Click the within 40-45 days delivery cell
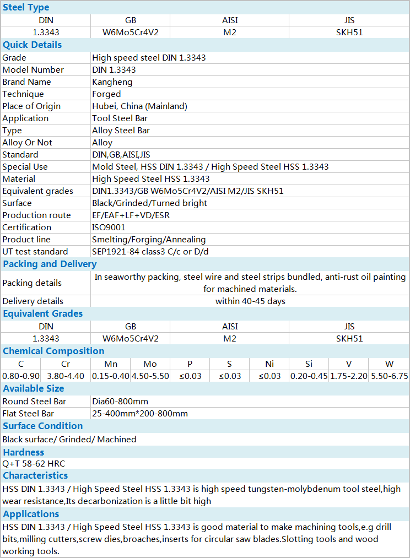This screenshot has height=558, width=410. tap(250, 301)
